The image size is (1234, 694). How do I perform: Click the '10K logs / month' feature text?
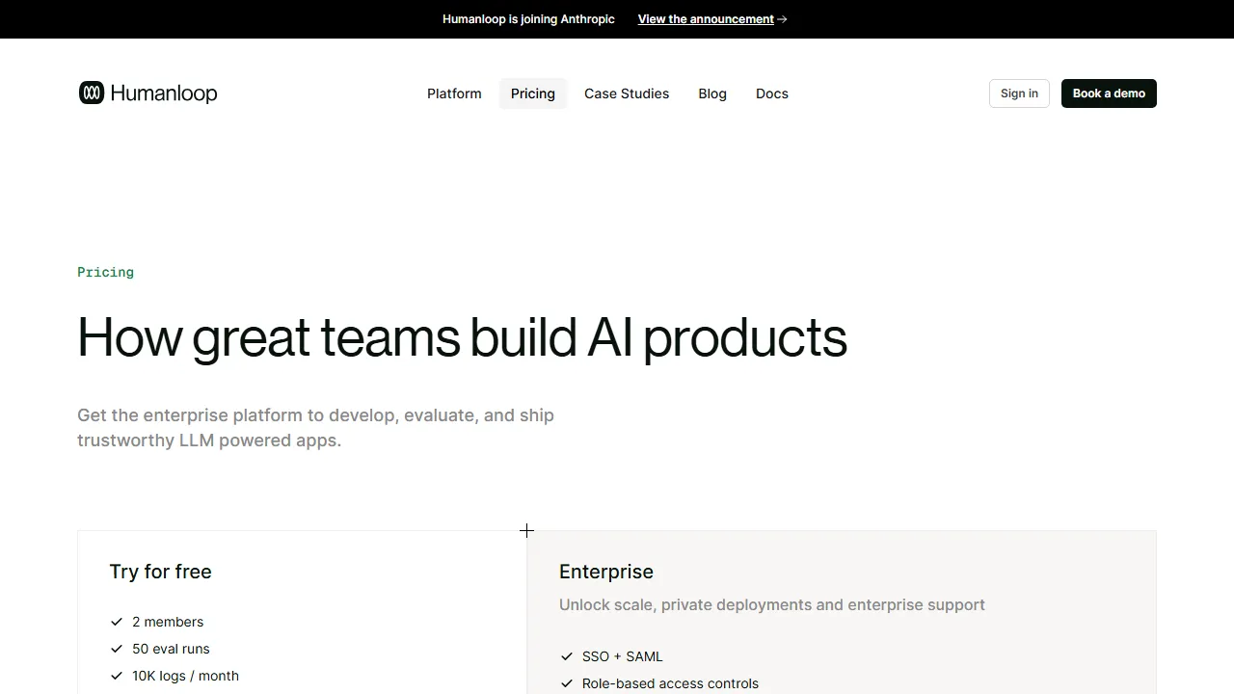pos(185,676)
